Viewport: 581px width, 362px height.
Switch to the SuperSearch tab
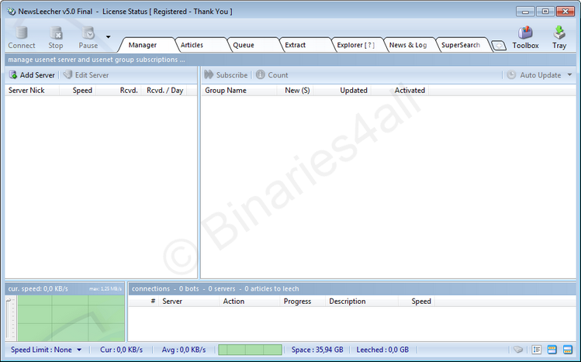[x=461, y=45]
